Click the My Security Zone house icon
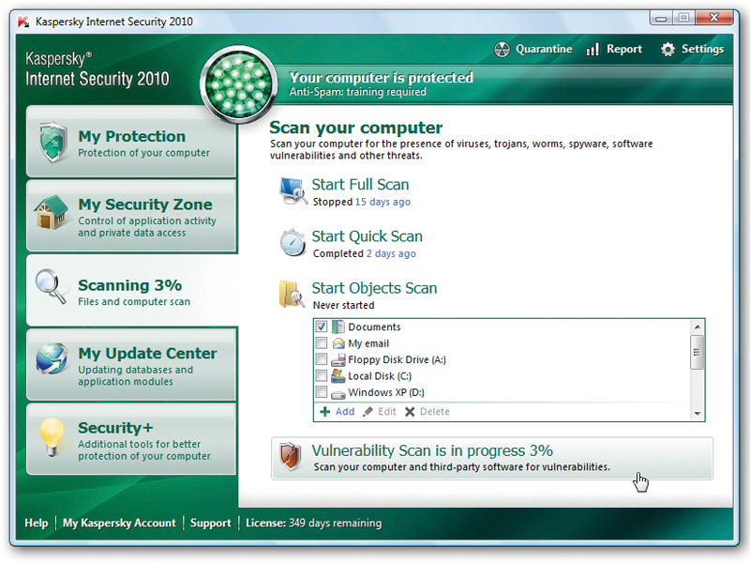Viewport: 750px width, 563px height. pos(52,213)
